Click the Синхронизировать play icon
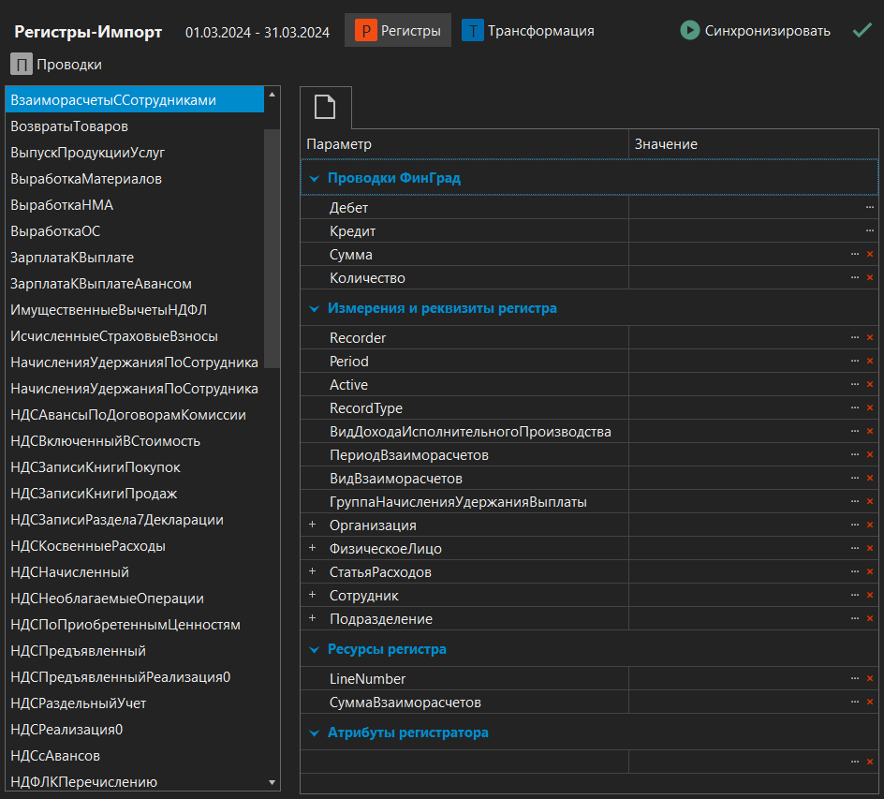Screen dimensions: 884x799 (690, 31)
